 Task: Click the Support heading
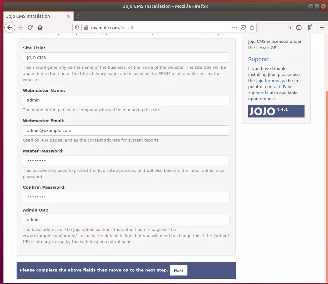point(259,59)
